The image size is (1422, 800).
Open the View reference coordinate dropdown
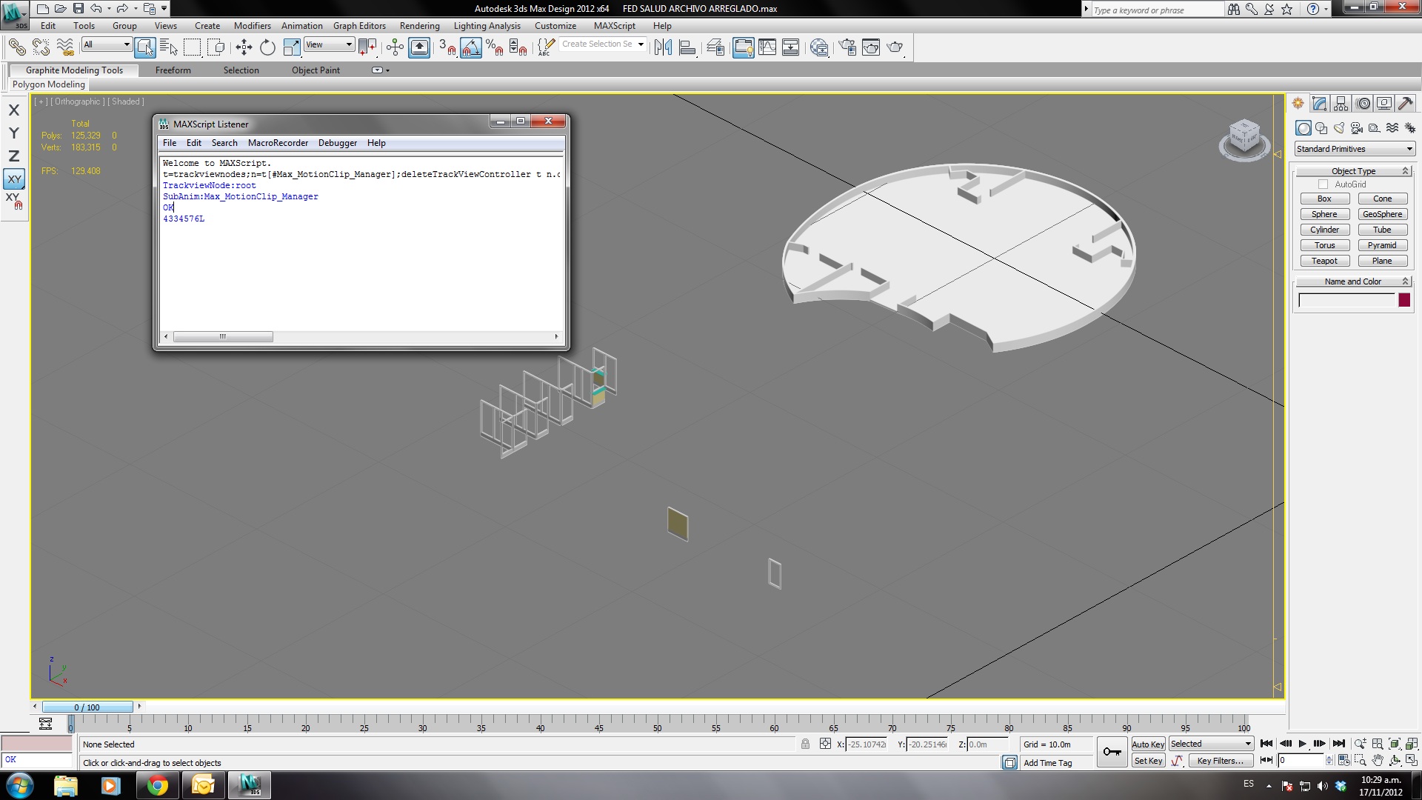pyautogui.click(x=329, y=45)
